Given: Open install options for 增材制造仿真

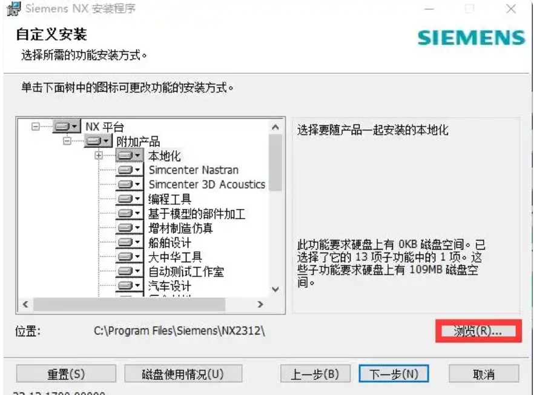Looking at the screenshot, I should pos(128,228).
